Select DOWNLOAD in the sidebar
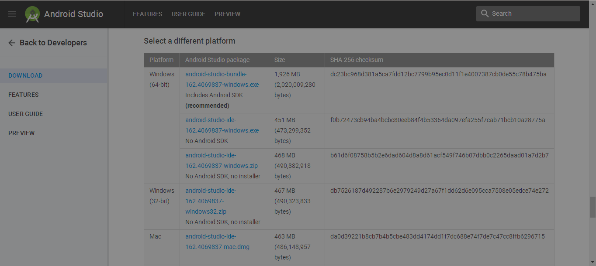This screenshot has width=596, height=266. pos(53,75)
